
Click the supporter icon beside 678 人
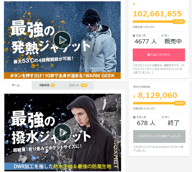tap(134, 117)
